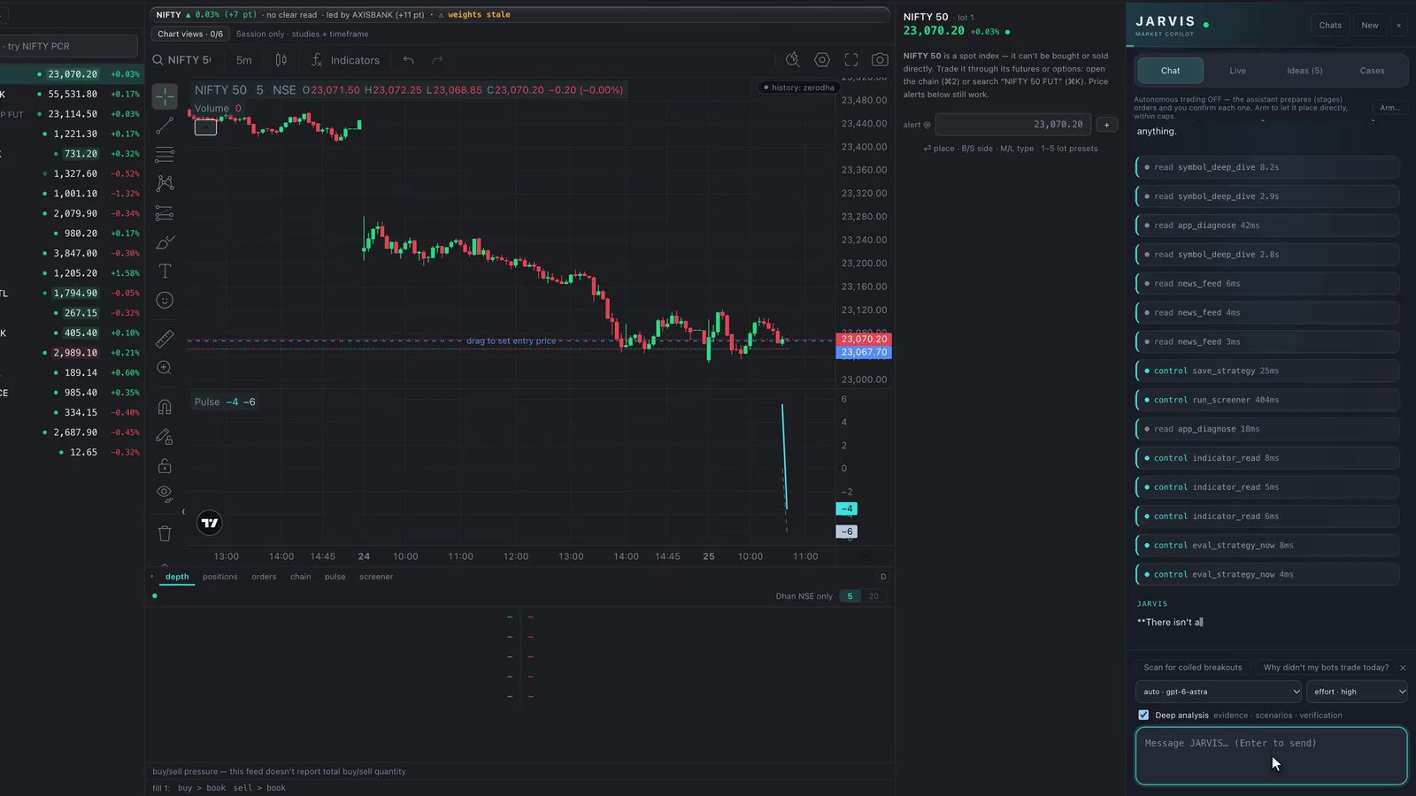This screenshot has height=796, width=1416.
Task: Open the Ideas (5) tab
Action: coord(1305,71)
